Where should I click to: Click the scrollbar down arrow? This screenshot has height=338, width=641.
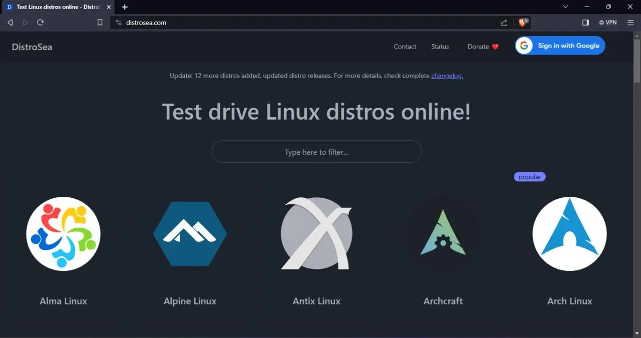tap(637, 333)
